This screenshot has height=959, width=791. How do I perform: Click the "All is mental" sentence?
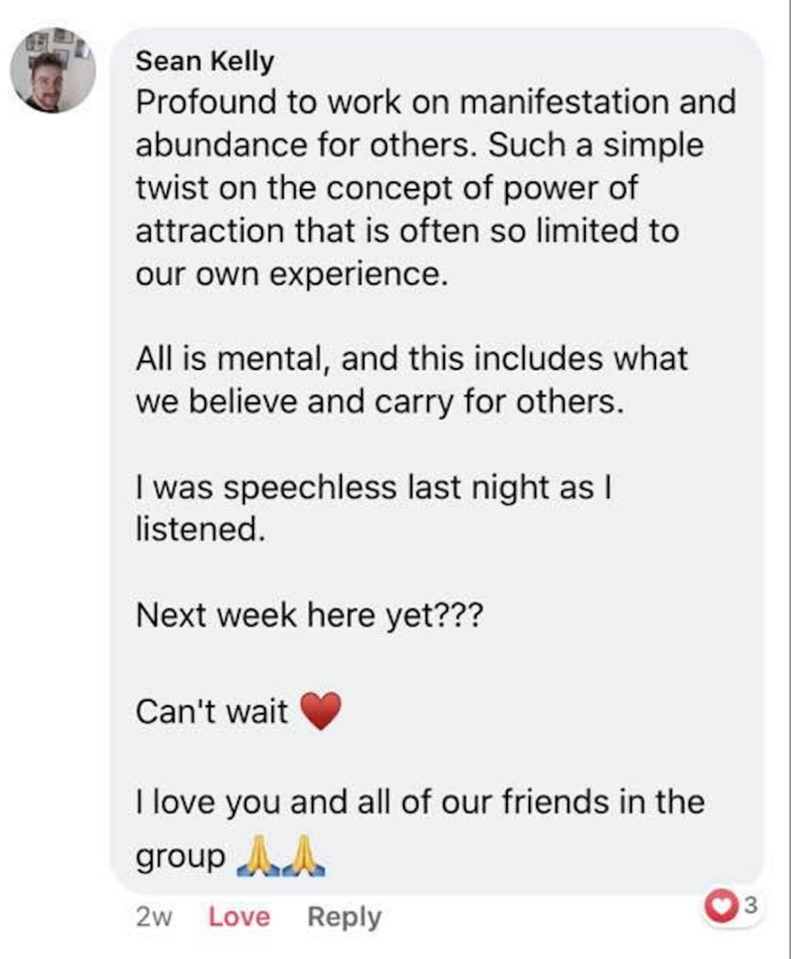click(411, 358)
